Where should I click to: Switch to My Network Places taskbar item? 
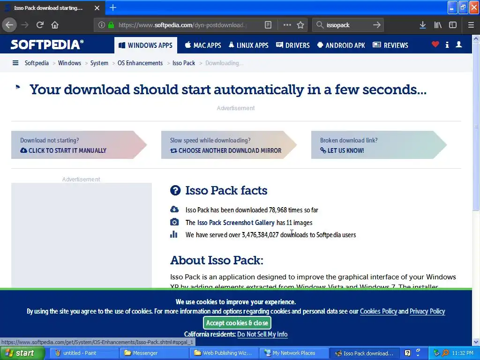click(x=293, y=353)
